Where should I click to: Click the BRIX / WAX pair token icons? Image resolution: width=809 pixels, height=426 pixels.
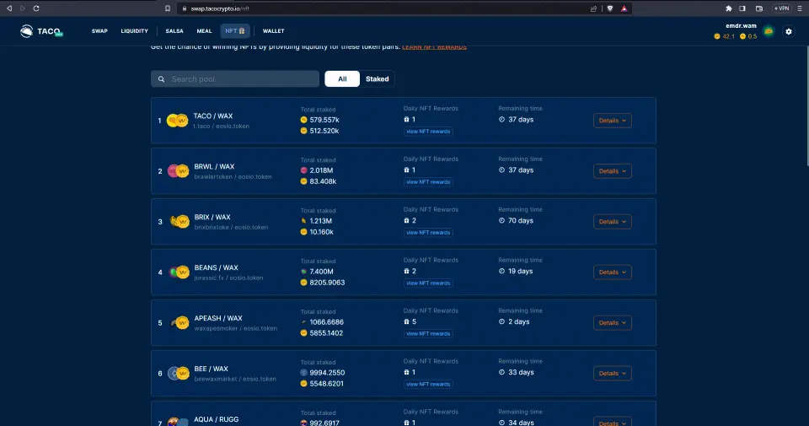pyautogui.click(x=179, y=222)
